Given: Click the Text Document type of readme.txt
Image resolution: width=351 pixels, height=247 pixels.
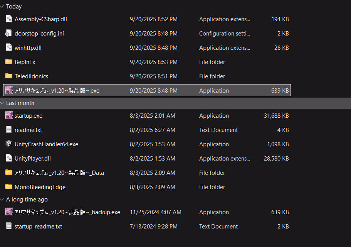Looking at the screenshot, I should [x=218, y=130].
